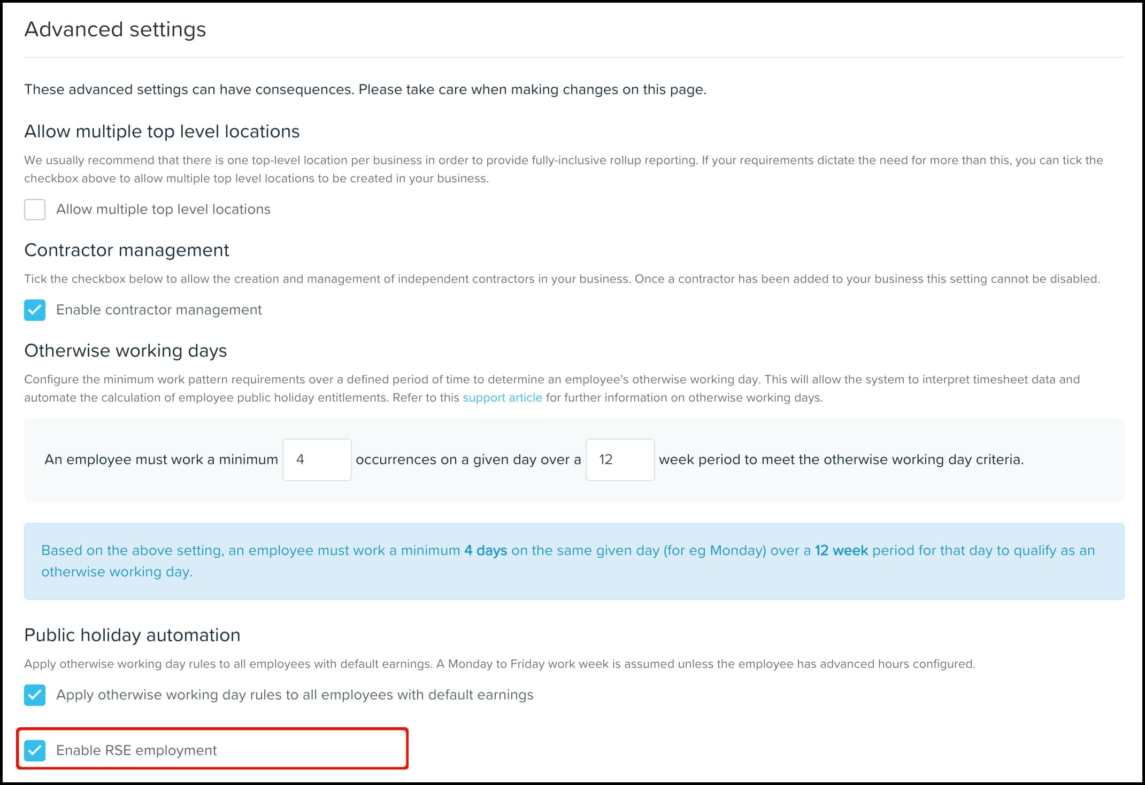The width and height of the screenshot is (1145, 785).
Task: Disable the Enable RSE employment checkbox
Action: (35, 751)
